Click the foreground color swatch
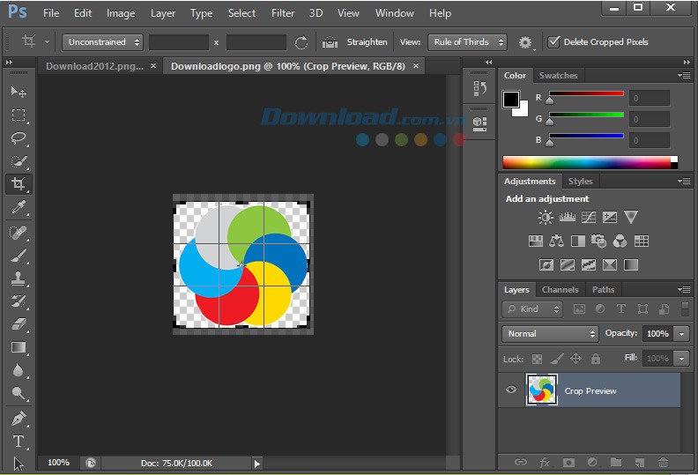Image resolution: width=698 pixels, height=475 pixels. coord(510,99)
